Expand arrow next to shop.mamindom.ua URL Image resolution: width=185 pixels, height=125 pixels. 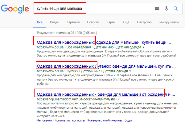pyautogui.click(x=119, y=99)
